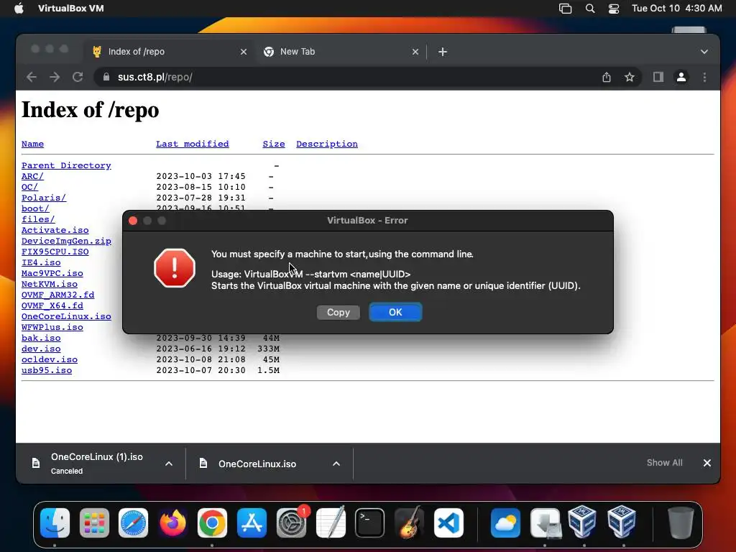The height and width of the screenshot is (552, 736).
Task: Open the Polaris/ folder
Action: tap(44, 198)
